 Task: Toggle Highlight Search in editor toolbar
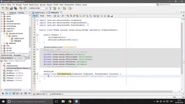click(x=77, y=16)
